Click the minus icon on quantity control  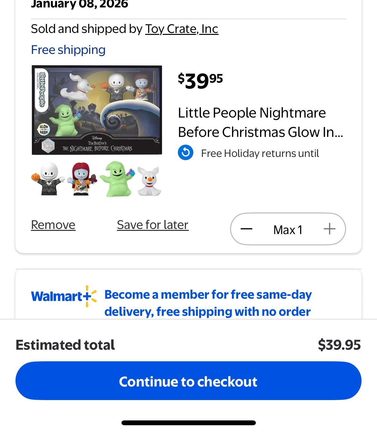246,229
